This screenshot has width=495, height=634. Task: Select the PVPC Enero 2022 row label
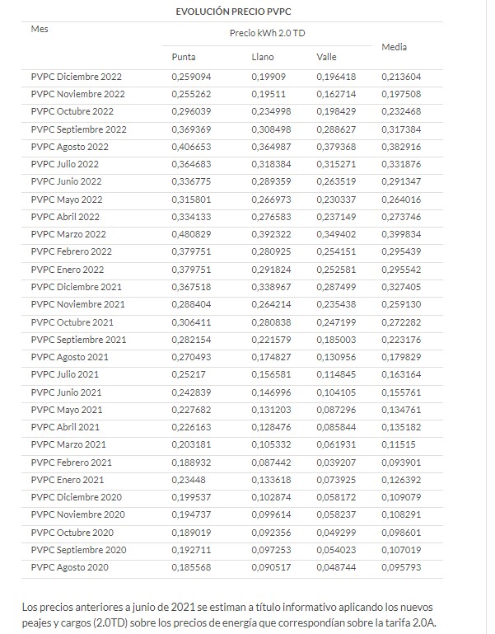[x=67, y=270]
